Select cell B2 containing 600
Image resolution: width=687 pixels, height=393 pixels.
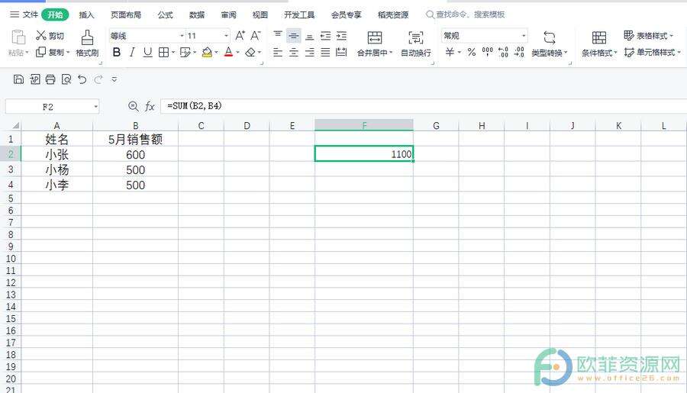[135, 155]
